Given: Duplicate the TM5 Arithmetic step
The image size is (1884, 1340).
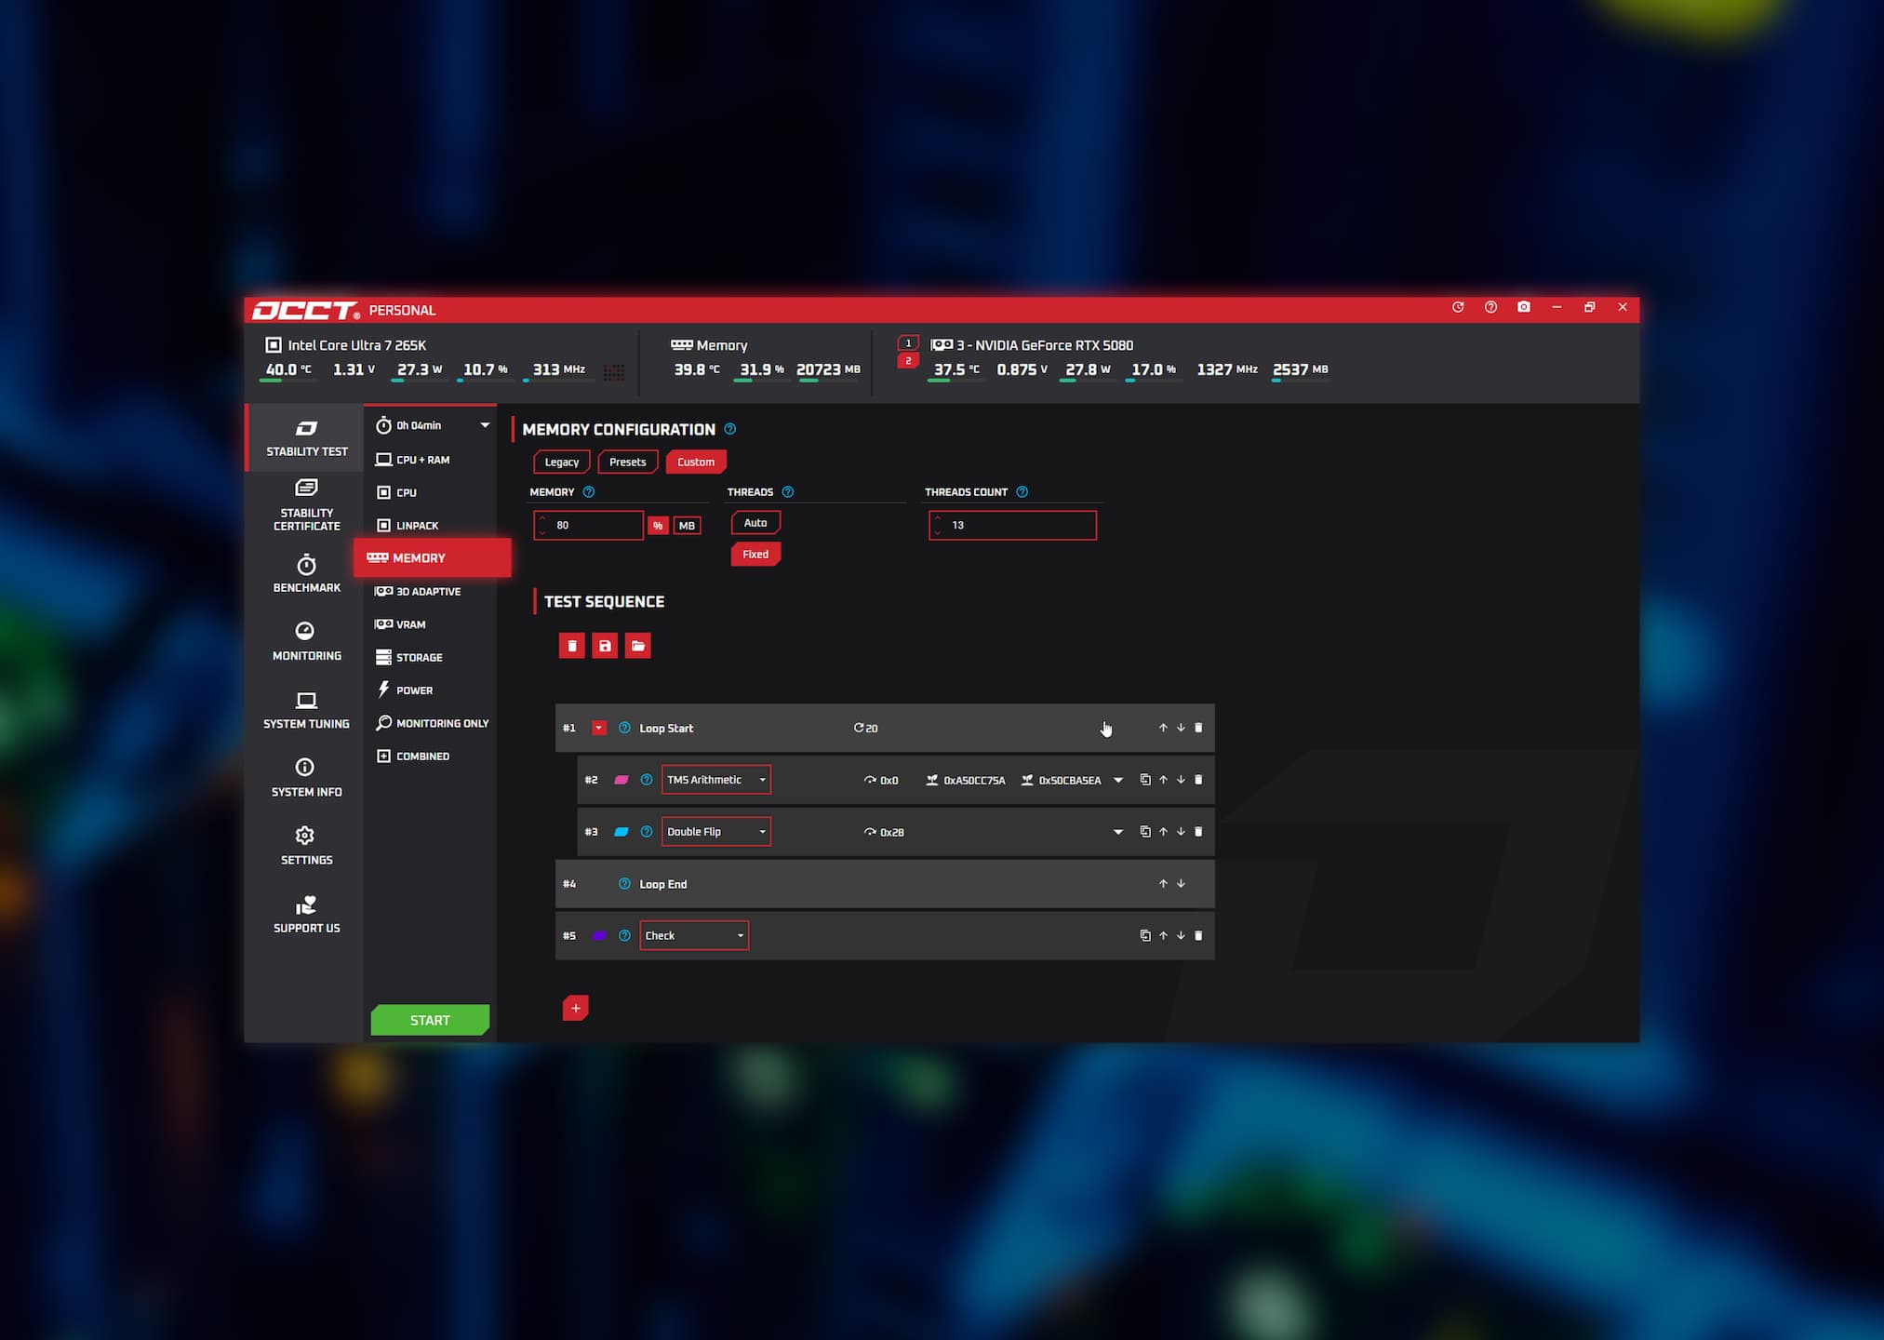Looking at the screenshot, I should [x=1145, y=780].
